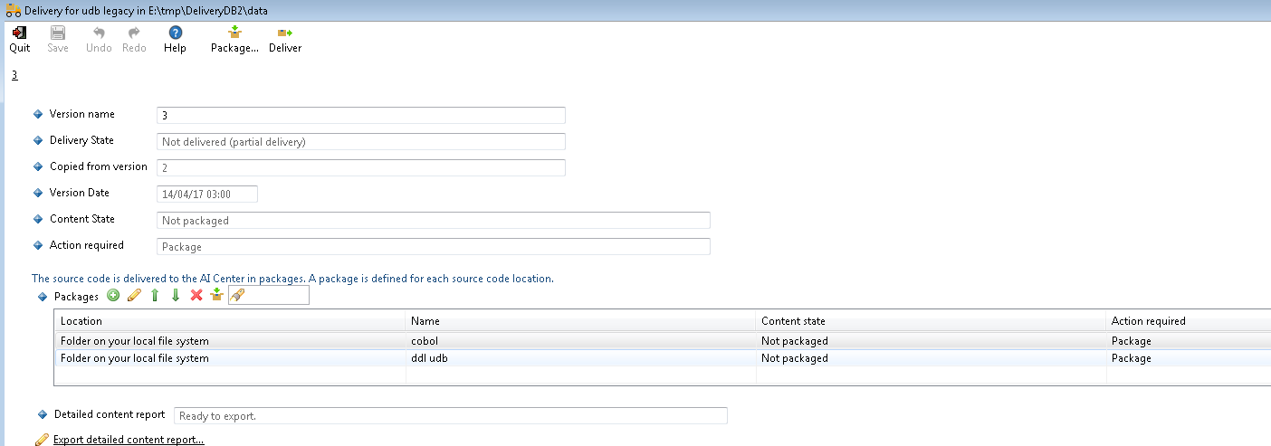The image size is (1271, 446).
Task: Open the Export detailed content report link
Action: pos(129,440)
